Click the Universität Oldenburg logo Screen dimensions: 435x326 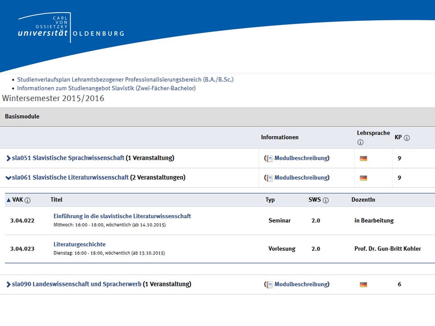(71, 28)
